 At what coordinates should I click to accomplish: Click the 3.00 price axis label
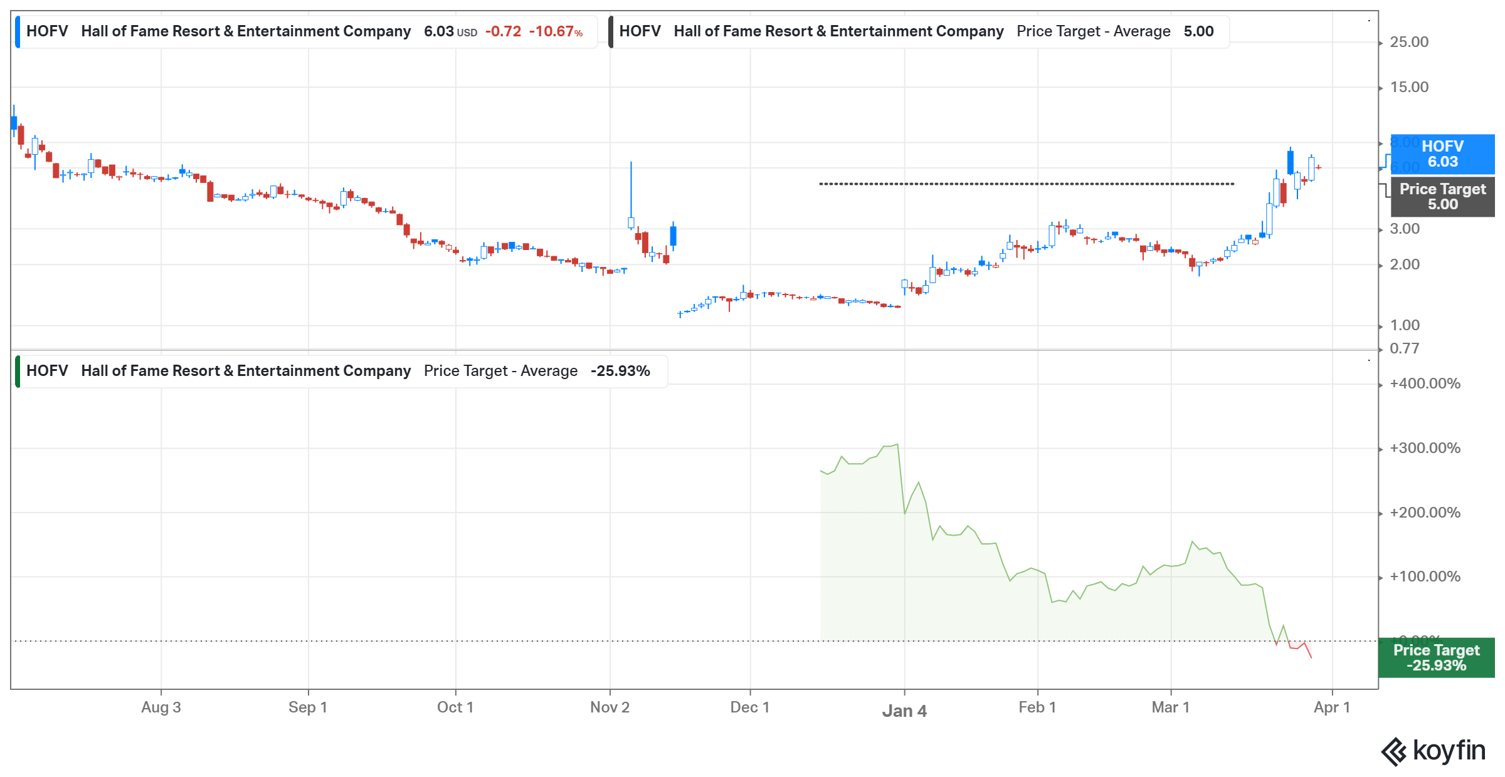coord(1405,229)
